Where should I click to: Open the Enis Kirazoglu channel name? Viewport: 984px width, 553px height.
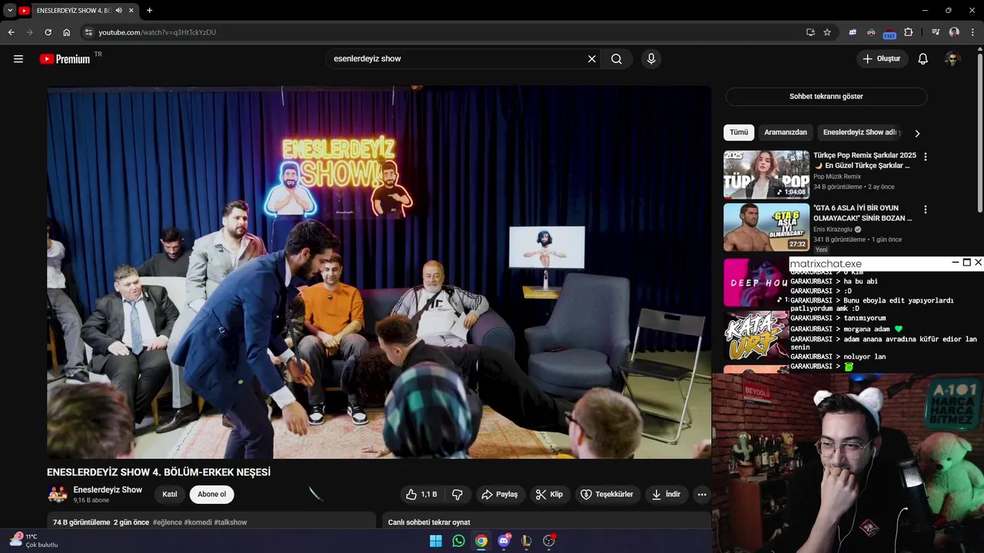tap(833, 230)
